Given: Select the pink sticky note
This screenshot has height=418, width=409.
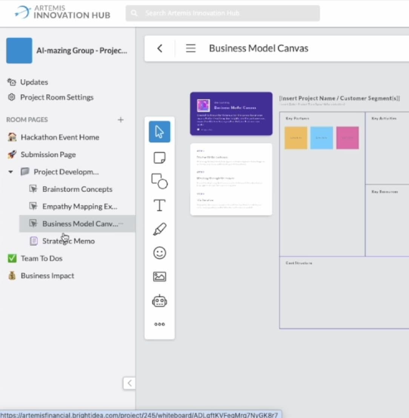Looking at the screenshot, I should pyautogui.click(x=347, y=137).
